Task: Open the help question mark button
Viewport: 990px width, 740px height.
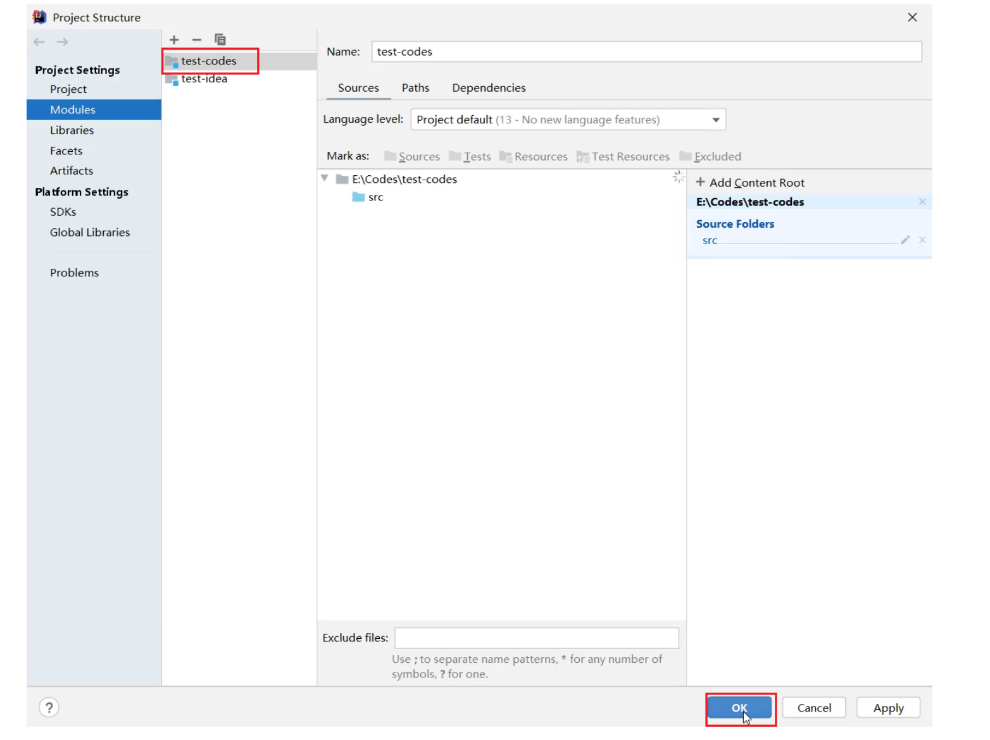Action: 49,707
